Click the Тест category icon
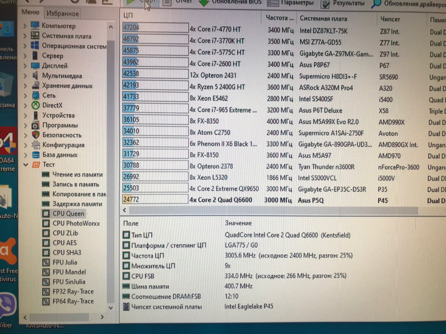The image size is (446, 334). tap(36, 165)
